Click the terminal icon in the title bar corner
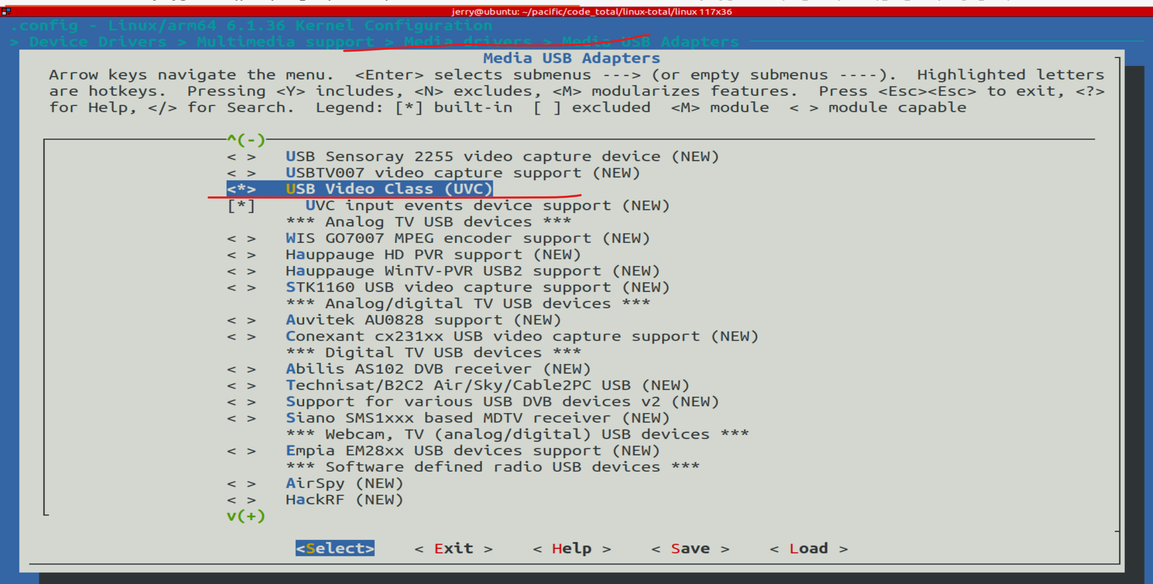 [6, 11]
